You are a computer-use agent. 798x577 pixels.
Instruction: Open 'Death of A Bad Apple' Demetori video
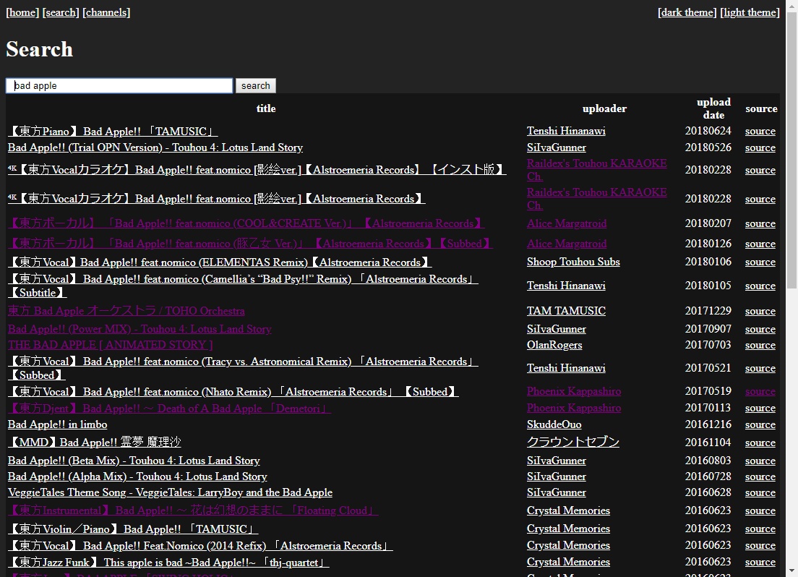click(169, 409)
